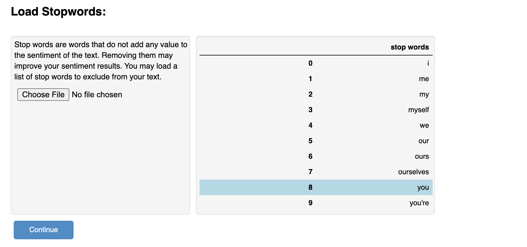
Task: Click the 'Load Stopwords:' heading
Action: 58,12
